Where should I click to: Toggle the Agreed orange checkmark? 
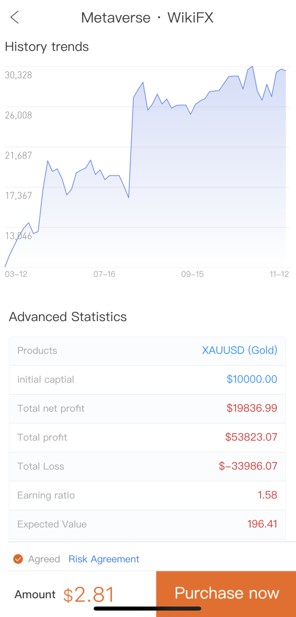point(18,559)
